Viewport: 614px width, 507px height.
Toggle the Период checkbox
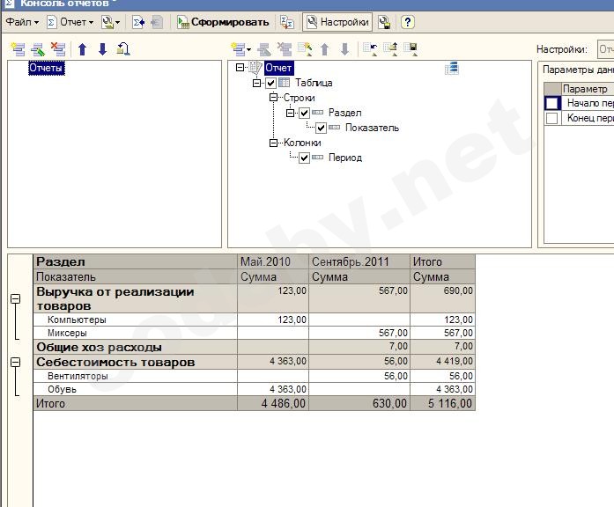304,158
